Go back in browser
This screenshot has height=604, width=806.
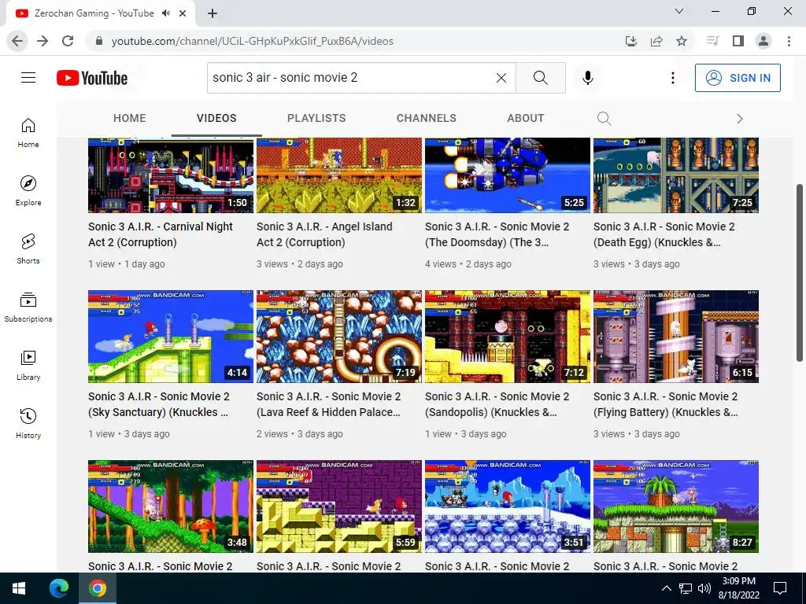[x=17, y=41]
